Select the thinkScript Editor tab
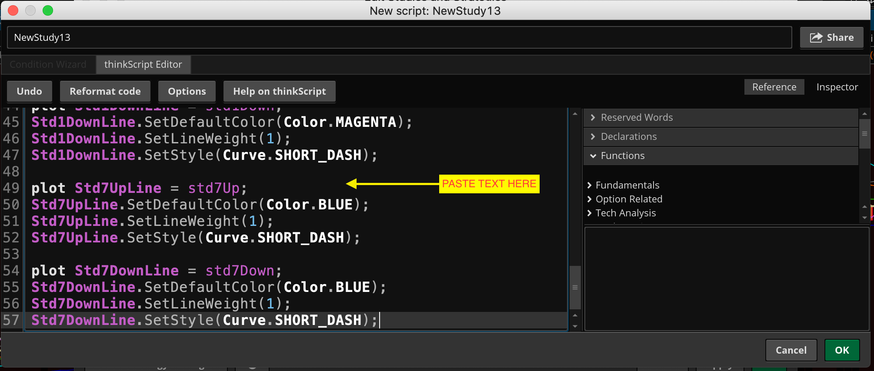The width and height of the screenshot is (874, 371). 143,64
